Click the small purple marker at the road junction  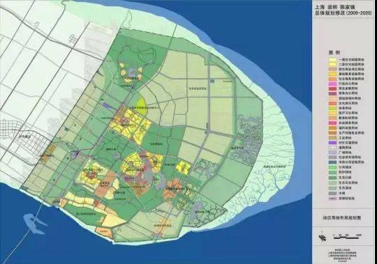[77, 153]
